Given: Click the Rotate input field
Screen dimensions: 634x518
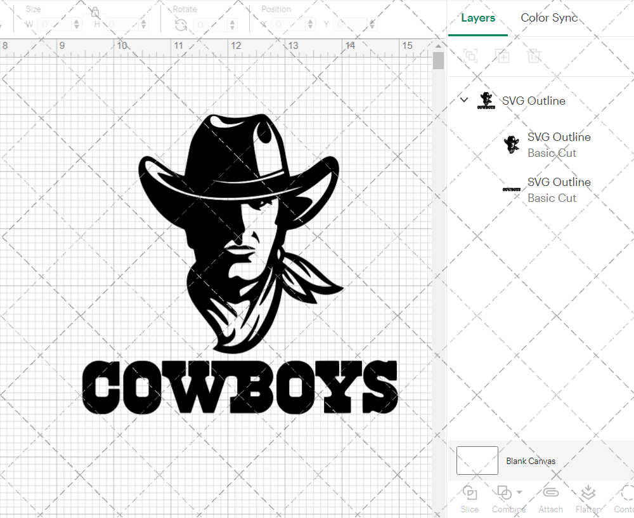Looking at the screenshot, I should tap(210, 25).
